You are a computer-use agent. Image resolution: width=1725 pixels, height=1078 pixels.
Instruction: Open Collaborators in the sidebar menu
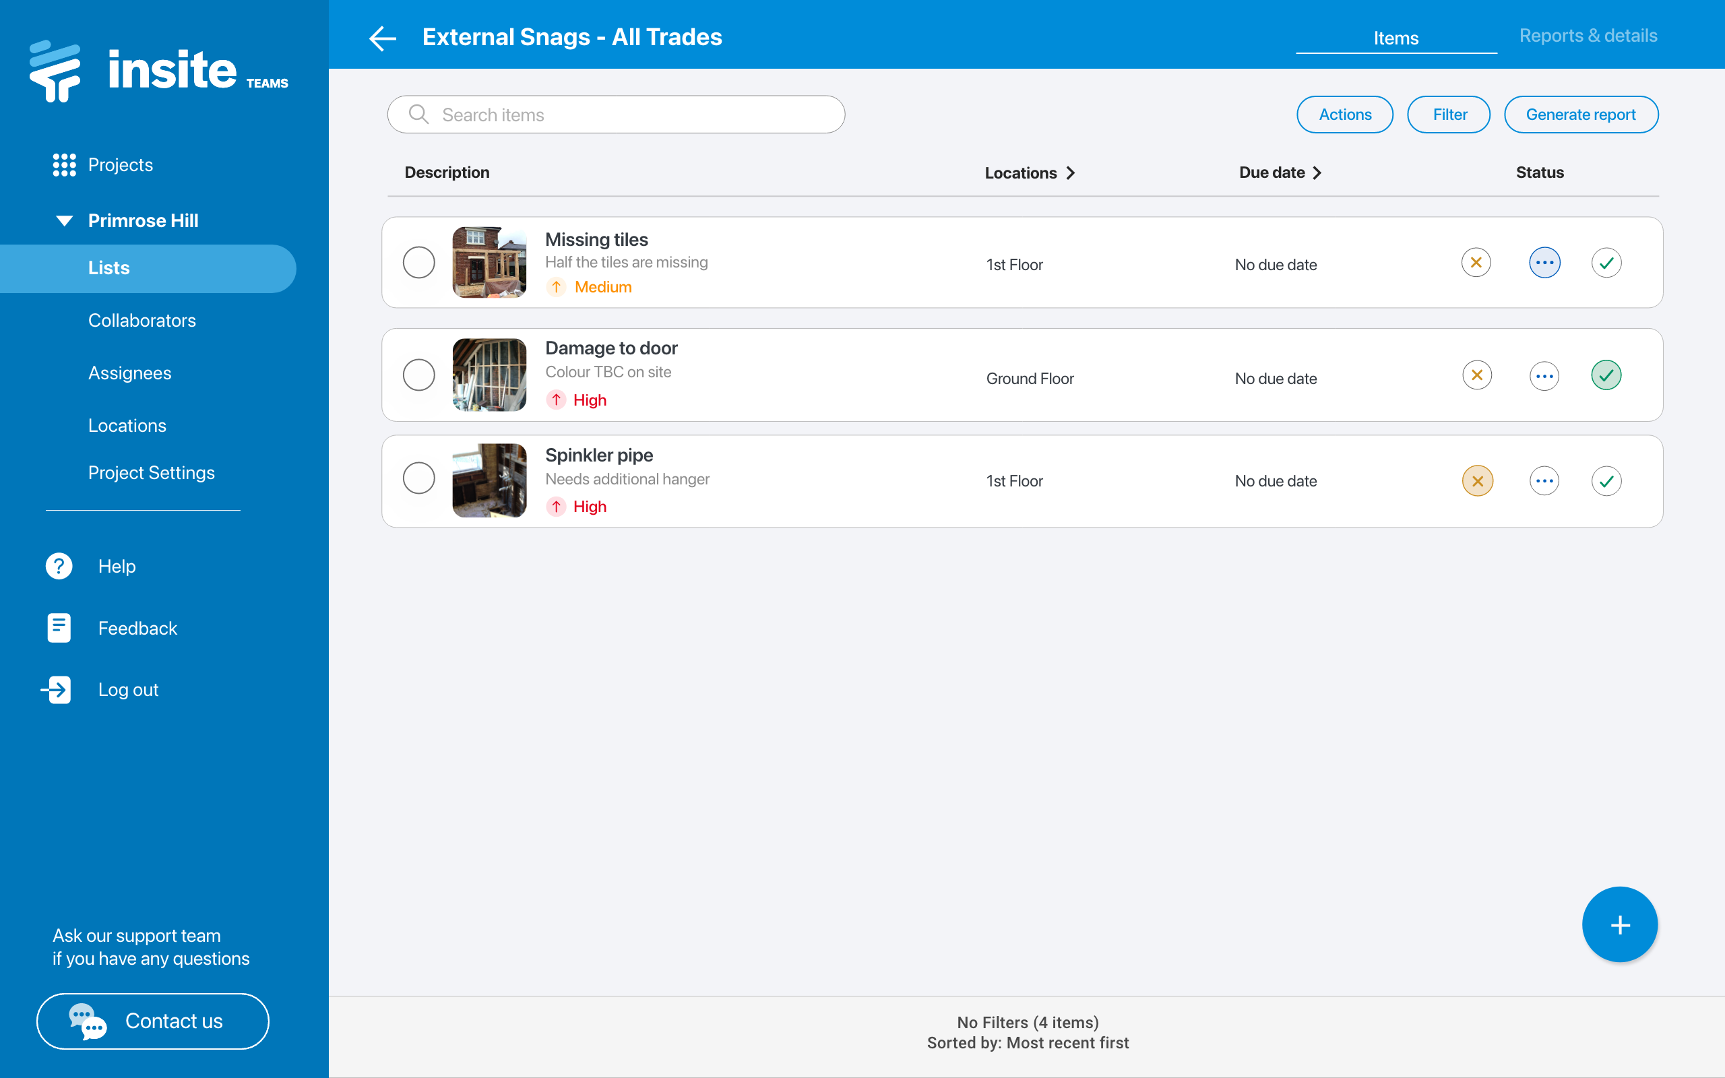click(x=142, y=320)
